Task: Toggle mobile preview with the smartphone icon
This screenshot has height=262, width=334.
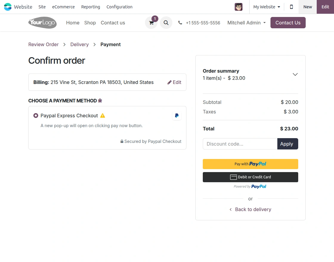Action: pyautogui.click(x=291, y=7)
